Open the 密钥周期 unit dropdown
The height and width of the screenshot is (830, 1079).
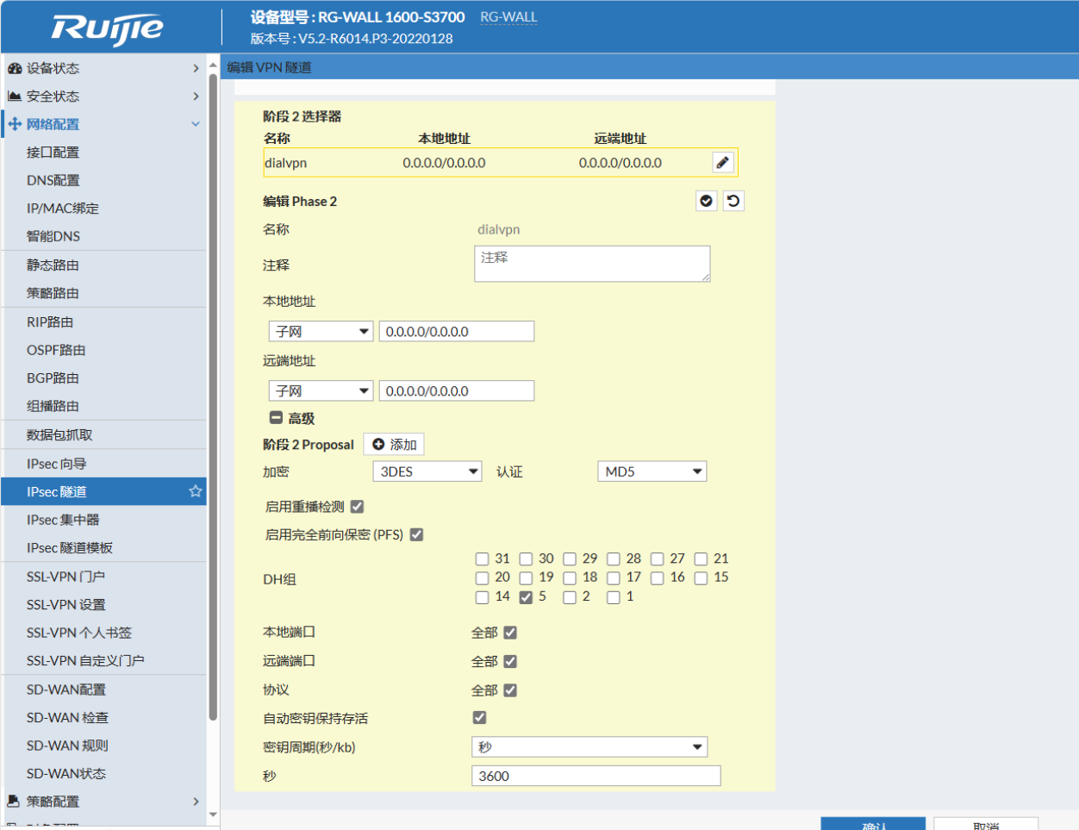coord(589,747)
